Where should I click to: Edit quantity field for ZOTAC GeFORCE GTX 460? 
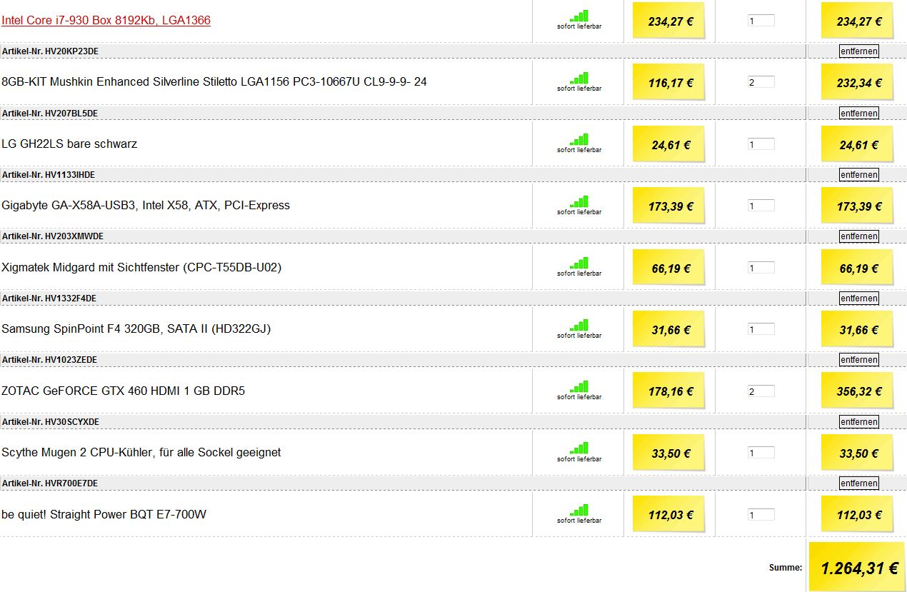761,391
